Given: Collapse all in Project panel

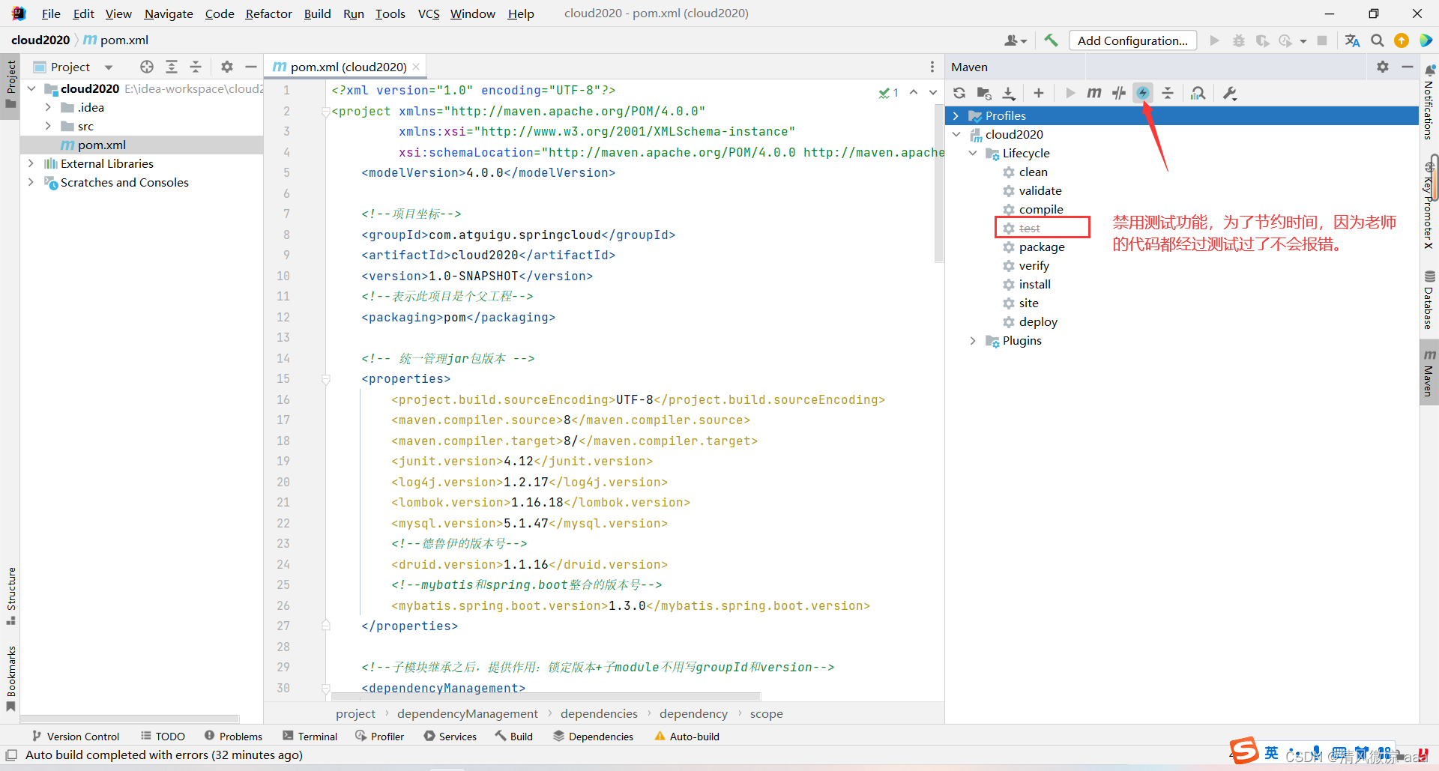Looking at the screenshot, I should 196,67.
